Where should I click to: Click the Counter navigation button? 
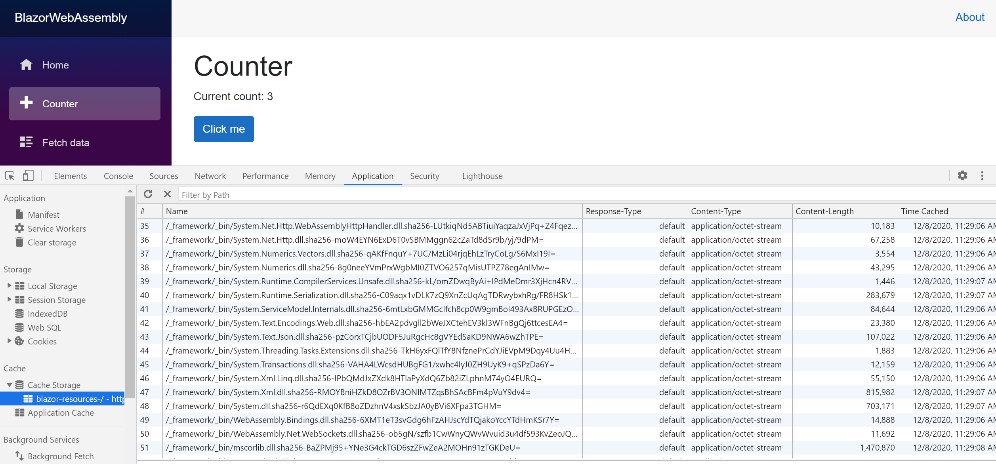(x=85, y=103)
